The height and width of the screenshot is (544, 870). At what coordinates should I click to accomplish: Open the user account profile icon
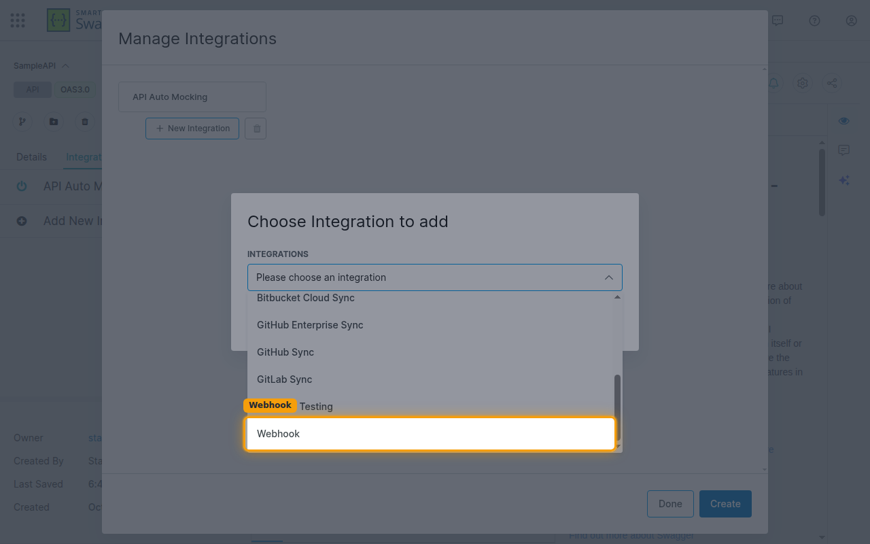click(851, 20)
